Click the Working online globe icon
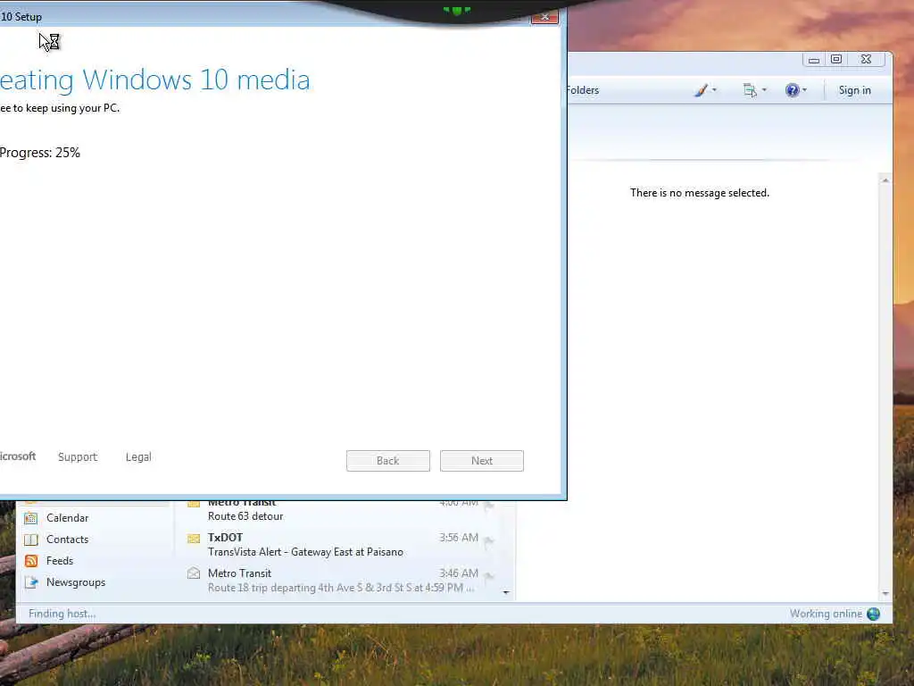The height and width of the screenshot is (686, 914). 873,614
